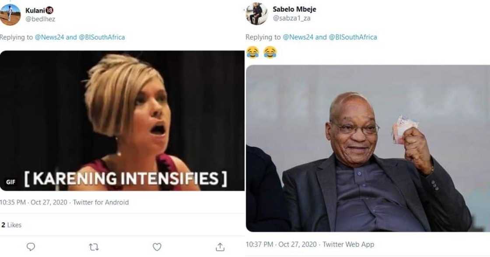Open the @bedlhez handle
The height and width of the screenshot is (257, 490).
40,19
